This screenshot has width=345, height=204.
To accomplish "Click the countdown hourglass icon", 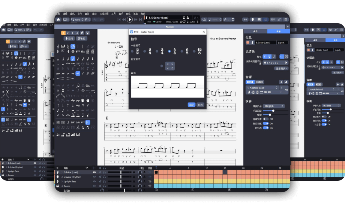I will tap(184, 18).
